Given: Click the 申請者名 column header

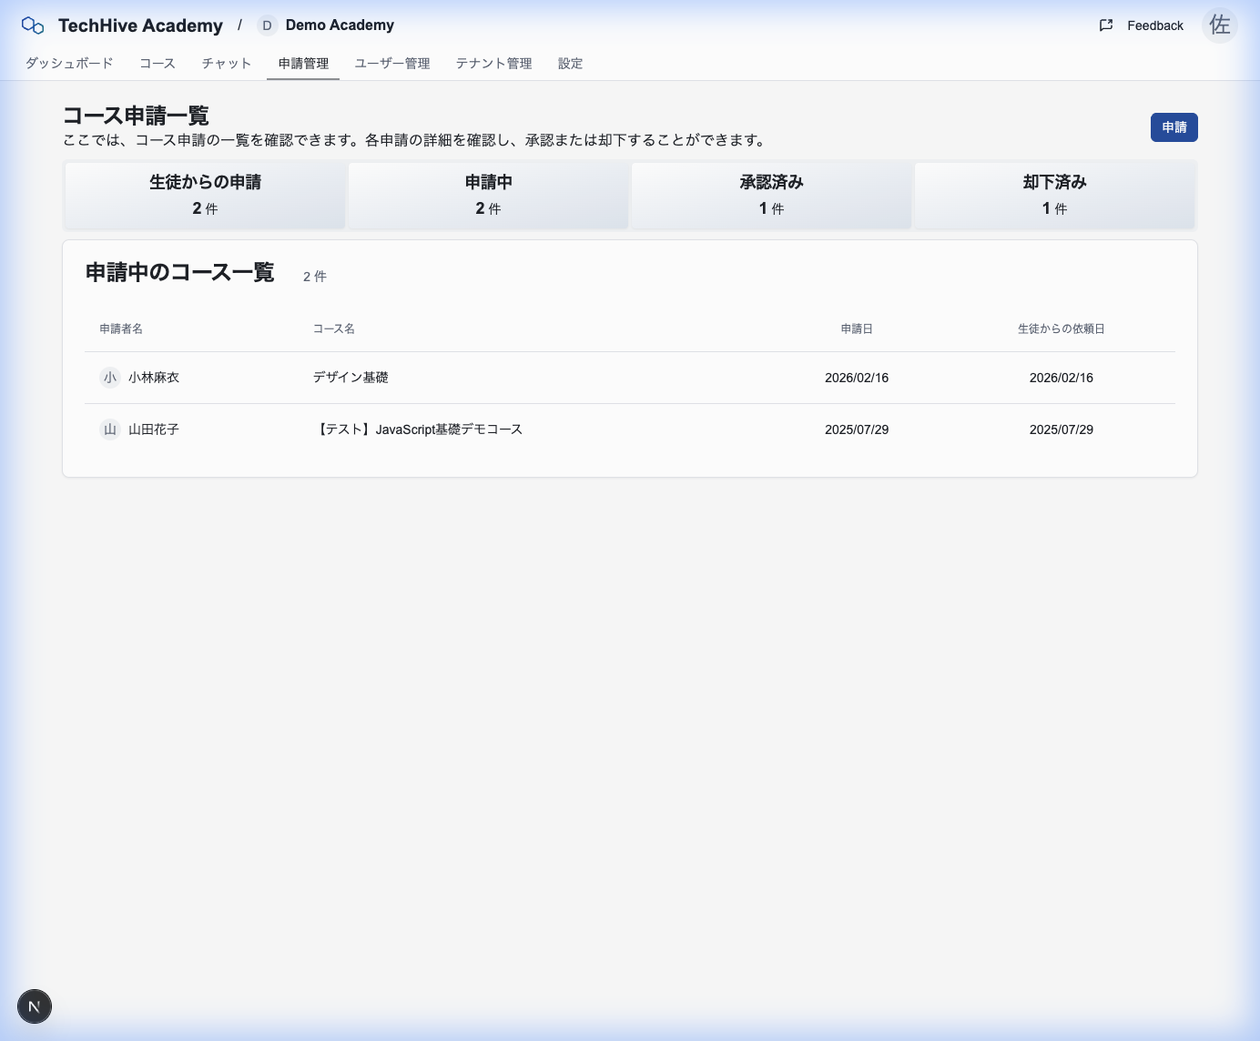Looking at the screenshot, I should point(121,328).
